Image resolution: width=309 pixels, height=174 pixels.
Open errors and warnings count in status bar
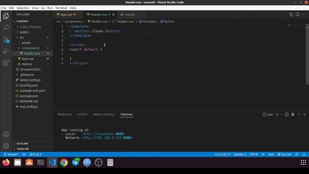point(35,154)
